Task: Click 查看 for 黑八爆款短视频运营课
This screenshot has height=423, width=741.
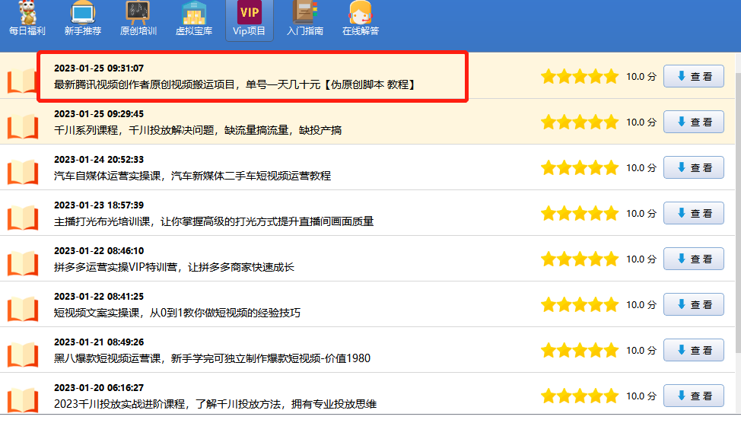Action: pos(694,350)
